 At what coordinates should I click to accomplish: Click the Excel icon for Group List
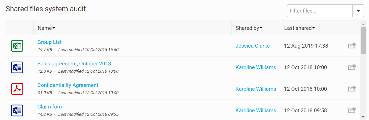click(17, 46)
